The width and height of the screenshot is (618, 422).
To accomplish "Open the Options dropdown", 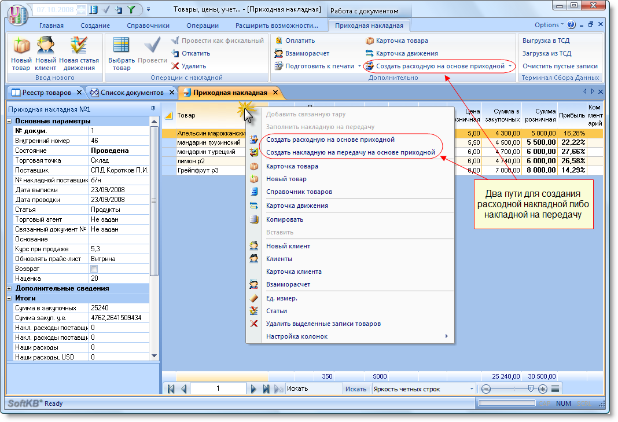I will click(x=549, y=25).
